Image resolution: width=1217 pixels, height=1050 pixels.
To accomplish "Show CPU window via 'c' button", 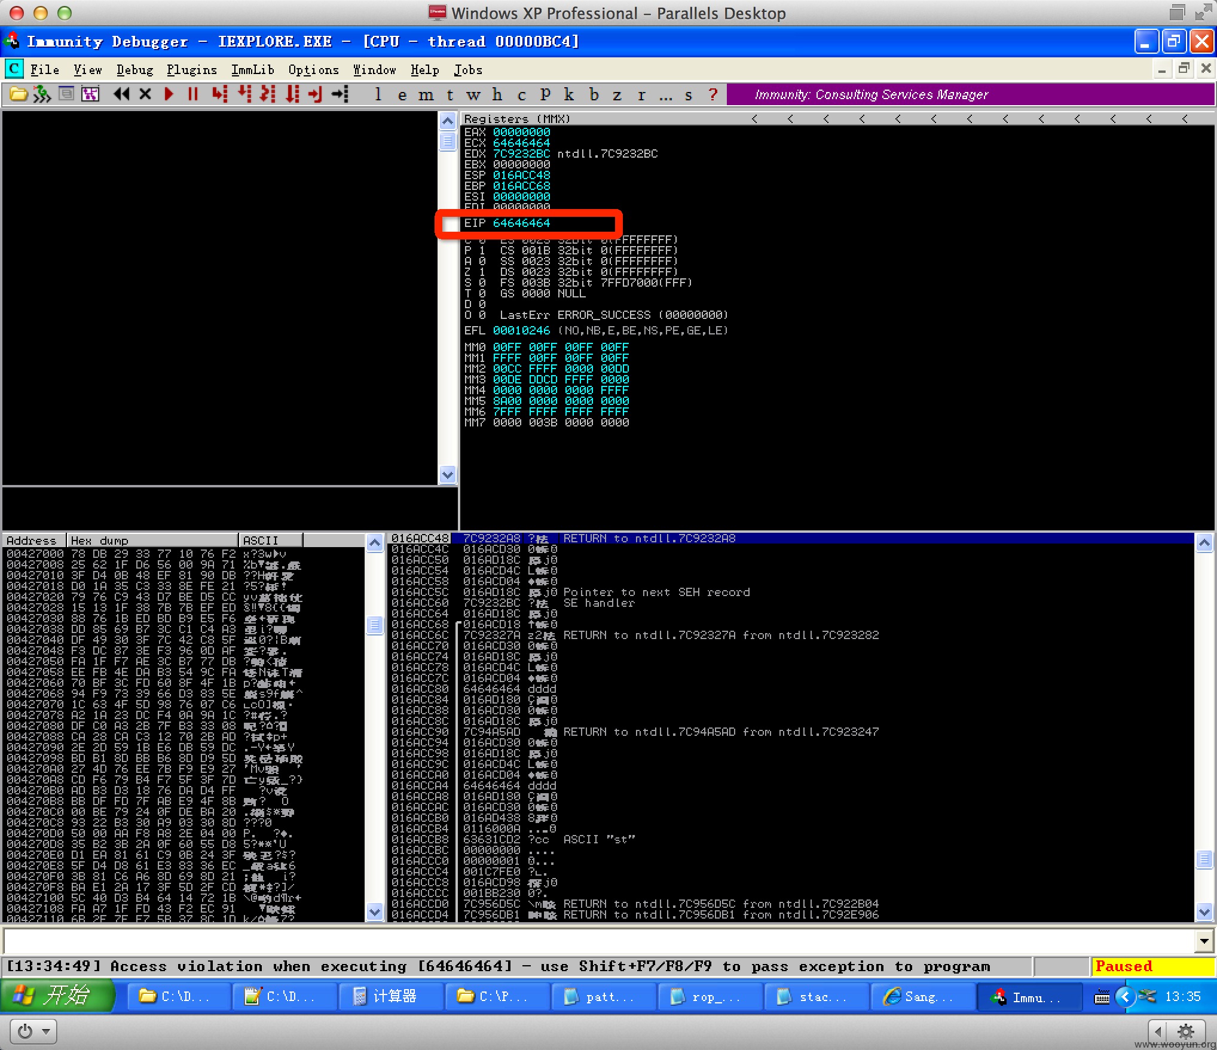I will coord(521,94).
